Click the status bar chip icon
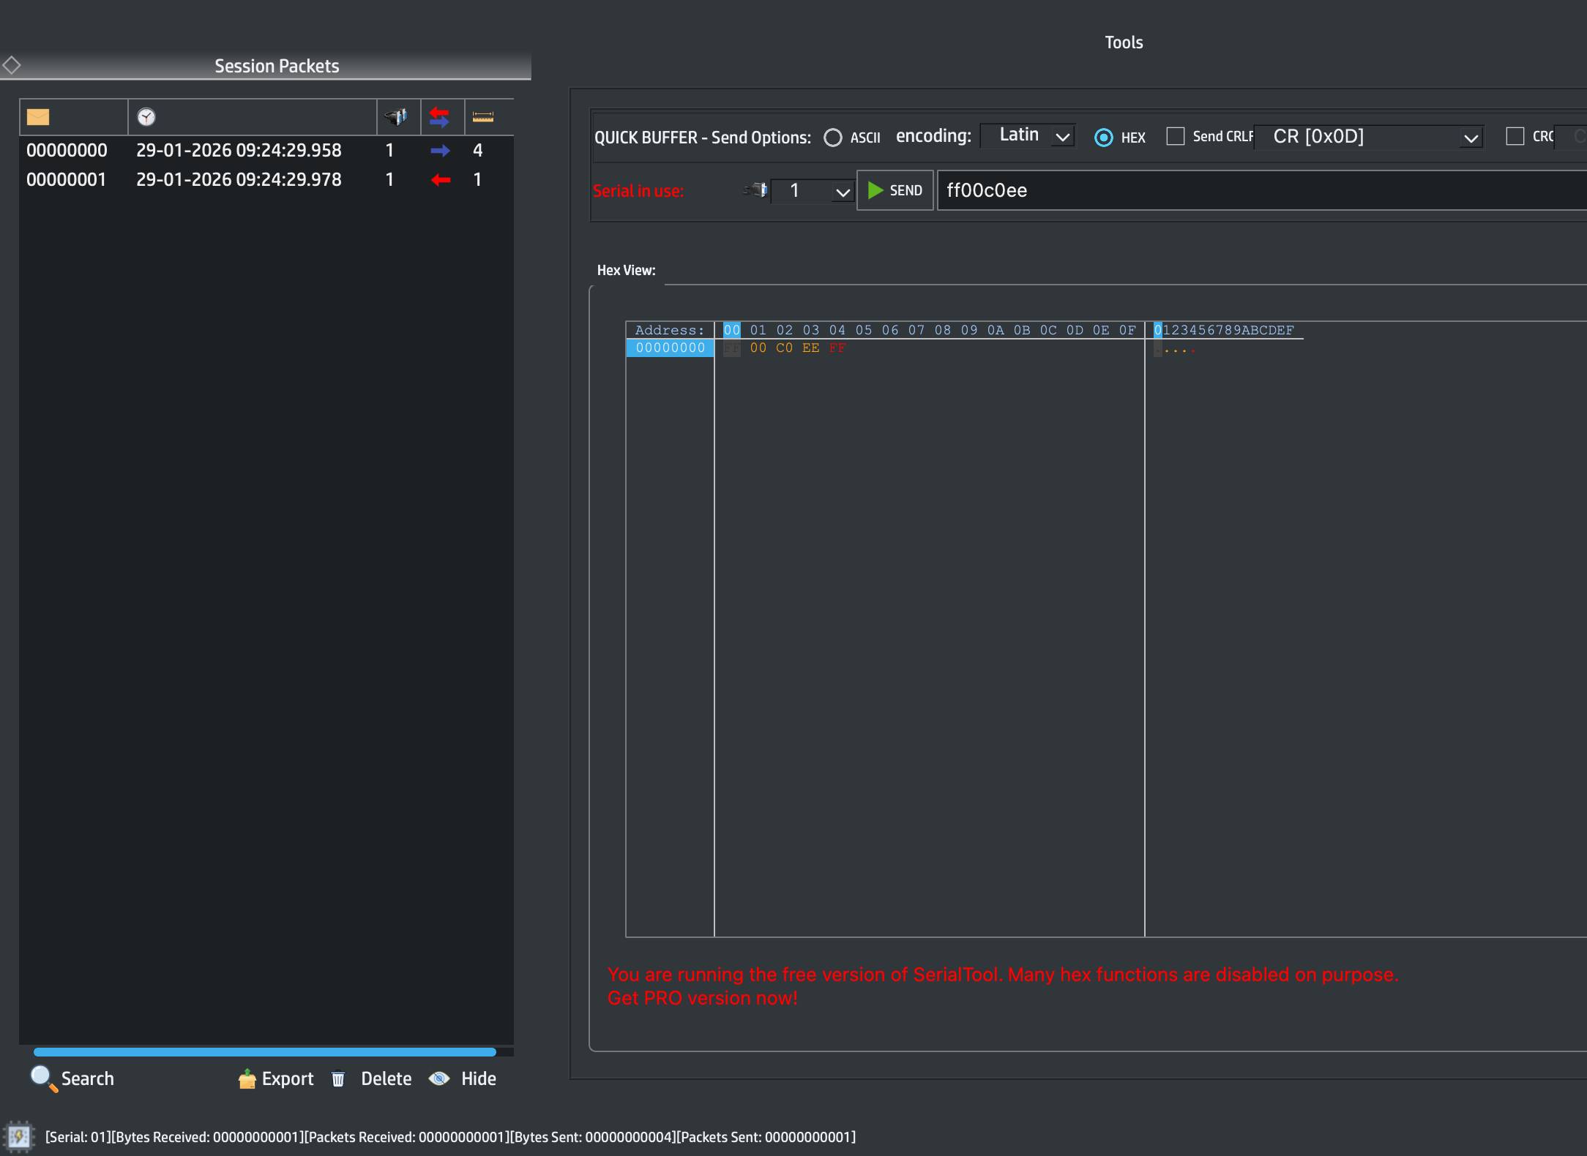1587x1156 pixels. coord(19,1136)
